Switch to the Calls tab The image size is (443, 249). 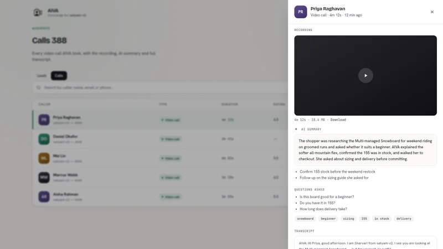(x=59, y=76)
